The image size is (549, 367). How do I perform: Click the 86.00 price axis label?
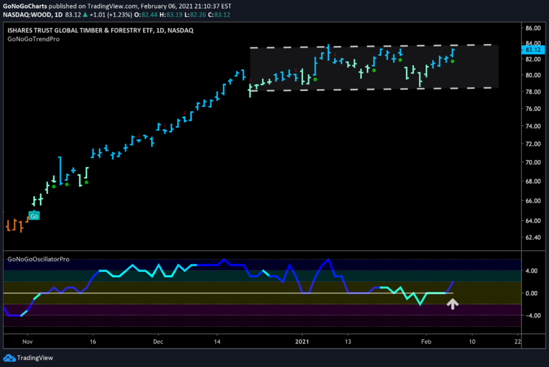(x=533, y=28)
